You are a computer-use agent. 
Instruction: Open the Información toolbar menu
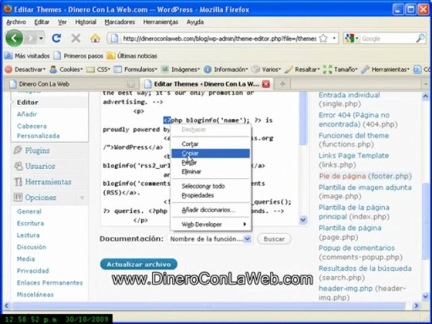point(226,69)
